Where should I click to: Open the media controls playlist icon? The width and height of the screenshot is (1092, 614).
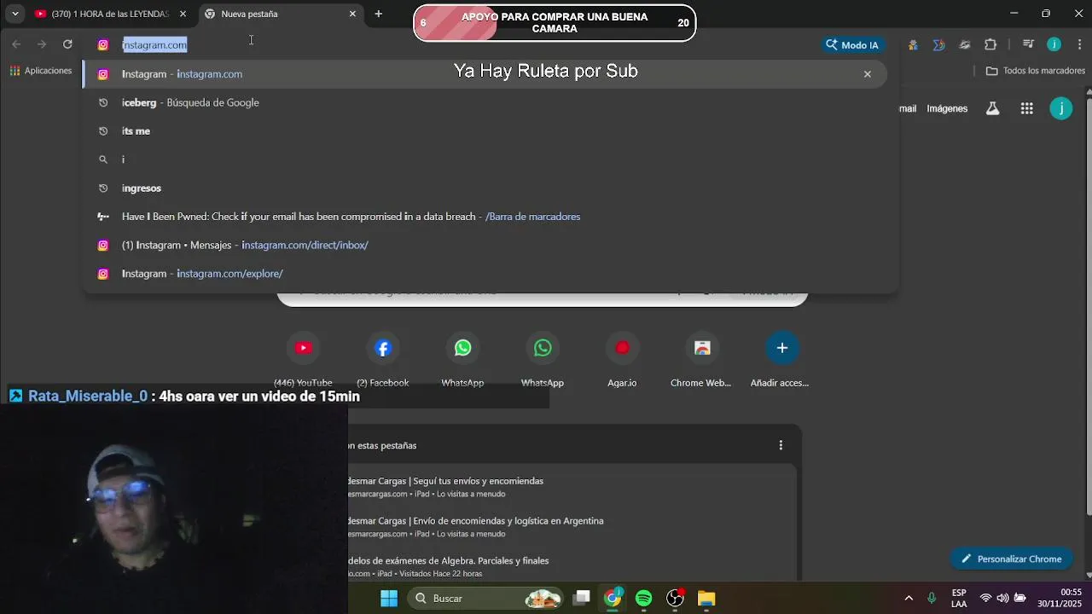pos(1028,44)
